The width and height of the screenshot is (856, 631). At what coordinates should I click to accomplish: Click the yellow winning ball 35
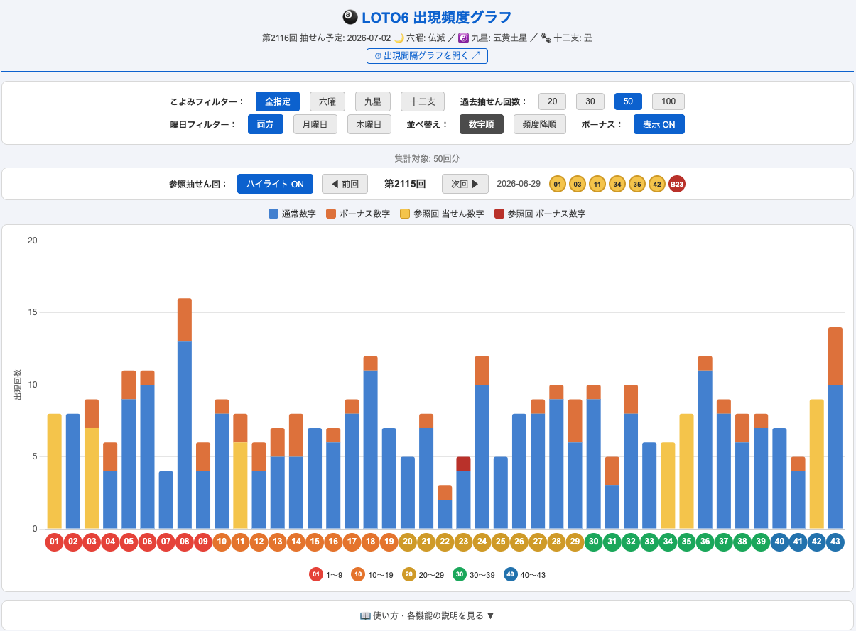pos(637,184)
